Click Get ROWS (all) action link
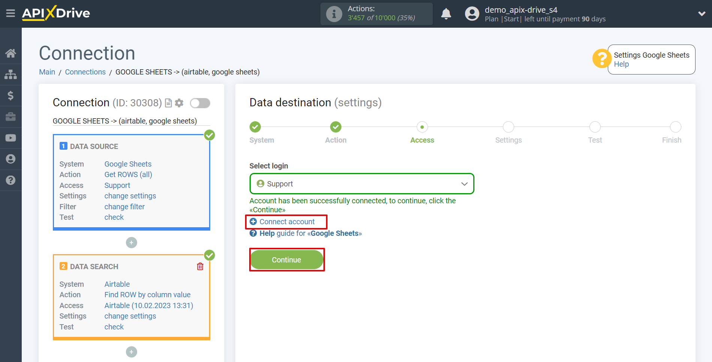 tap(128, 174)
